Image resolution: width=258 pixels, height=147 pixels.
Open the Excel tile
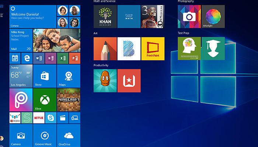pos(63,58)
